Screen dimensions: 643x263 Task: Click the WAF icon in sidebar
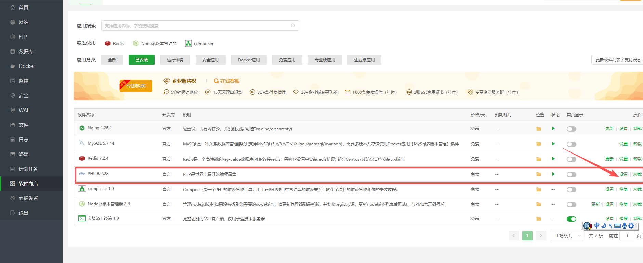click(x=13, y=110)
